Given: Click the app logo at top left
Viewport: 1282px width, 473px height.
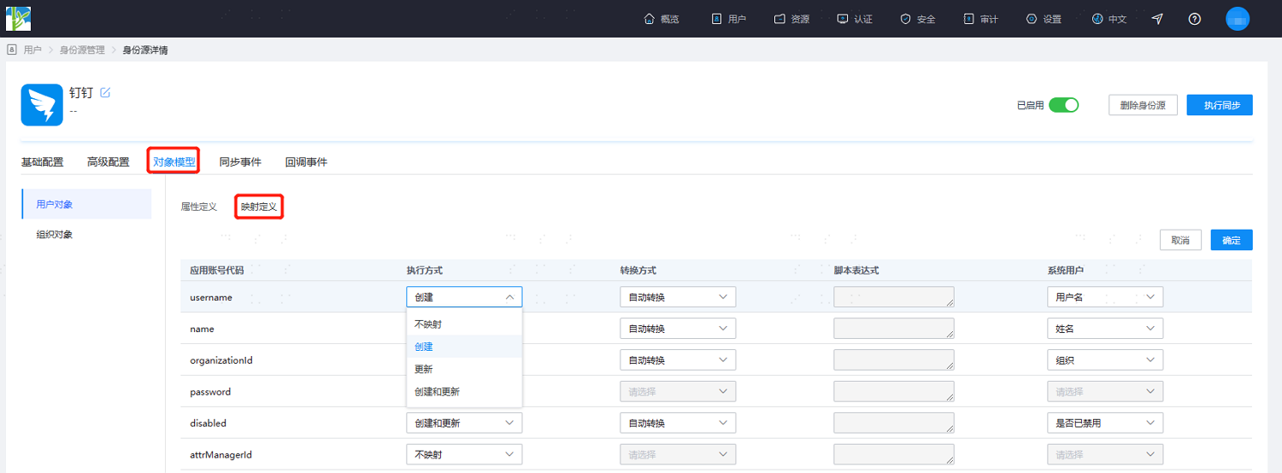Looking at the screenshot, I should pos(18,18).
